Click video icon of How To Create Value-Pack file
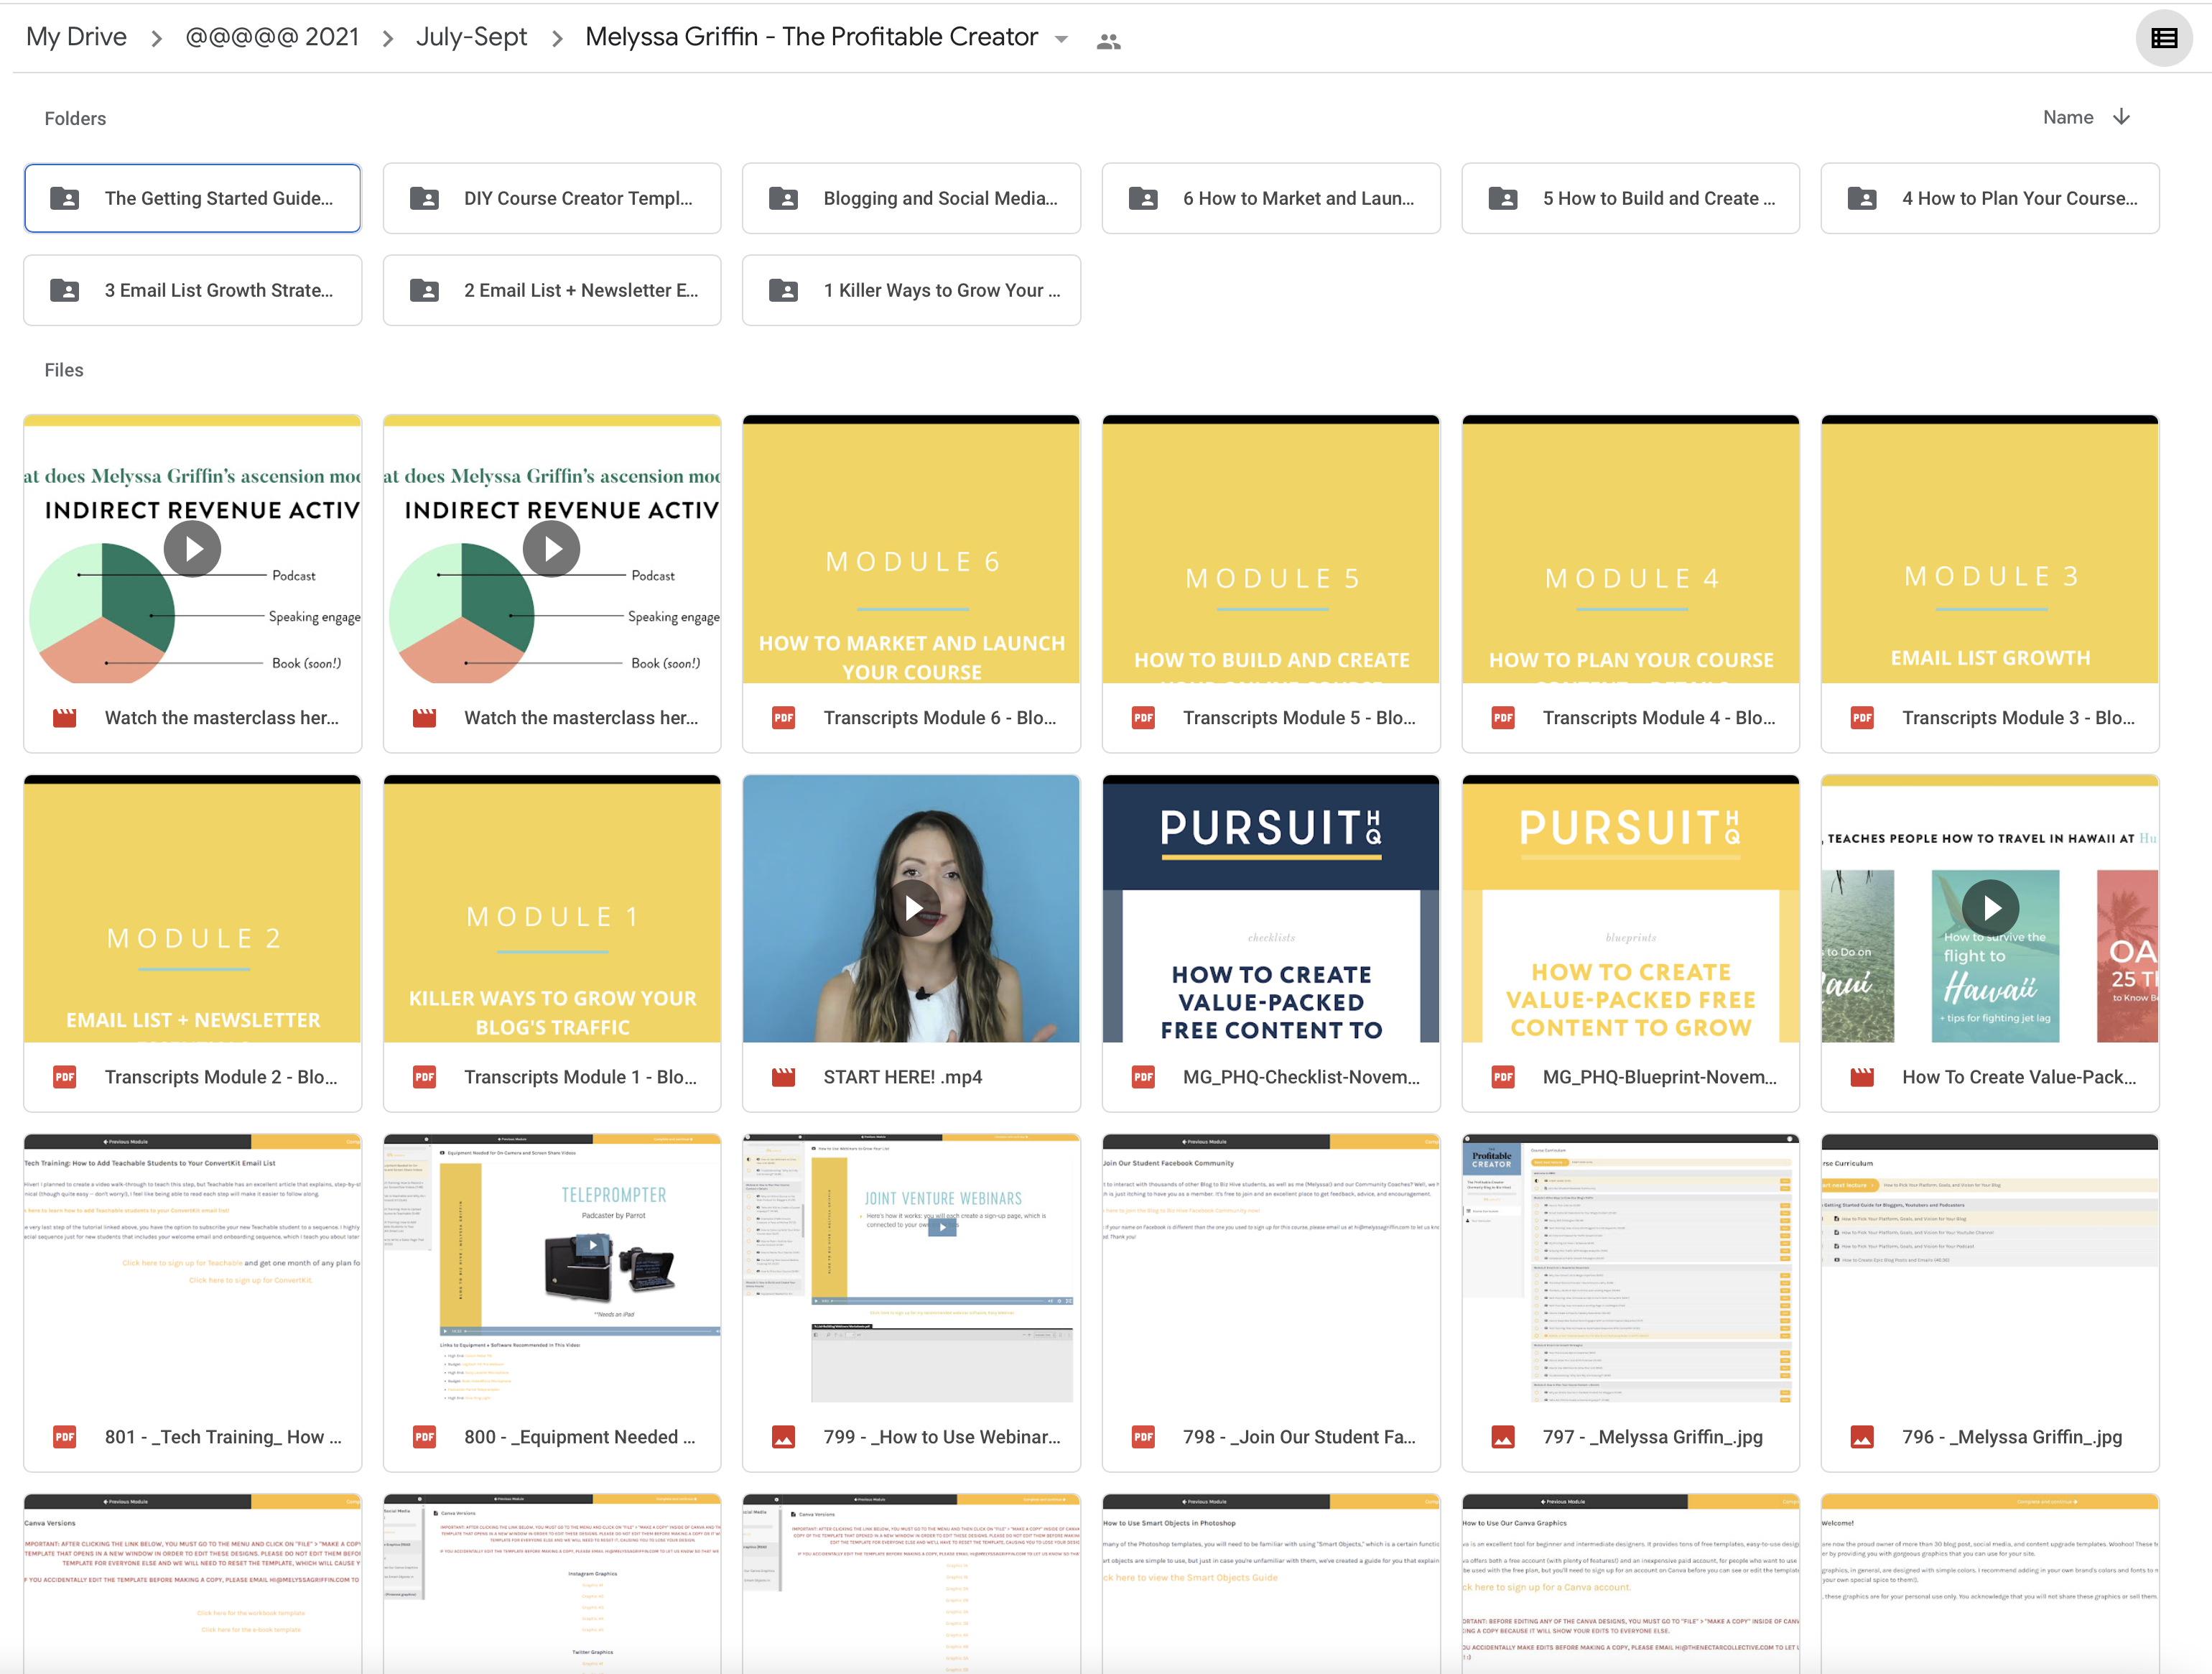2212x1674 pixels. tap(1862, 1077)
